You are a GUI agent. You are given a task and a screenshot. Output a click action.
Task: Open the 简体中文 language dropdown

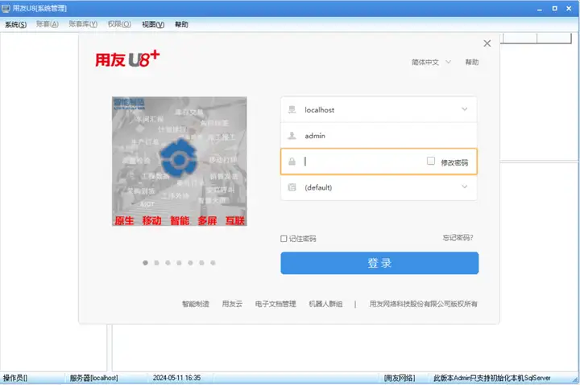click(x=431, y=62)
